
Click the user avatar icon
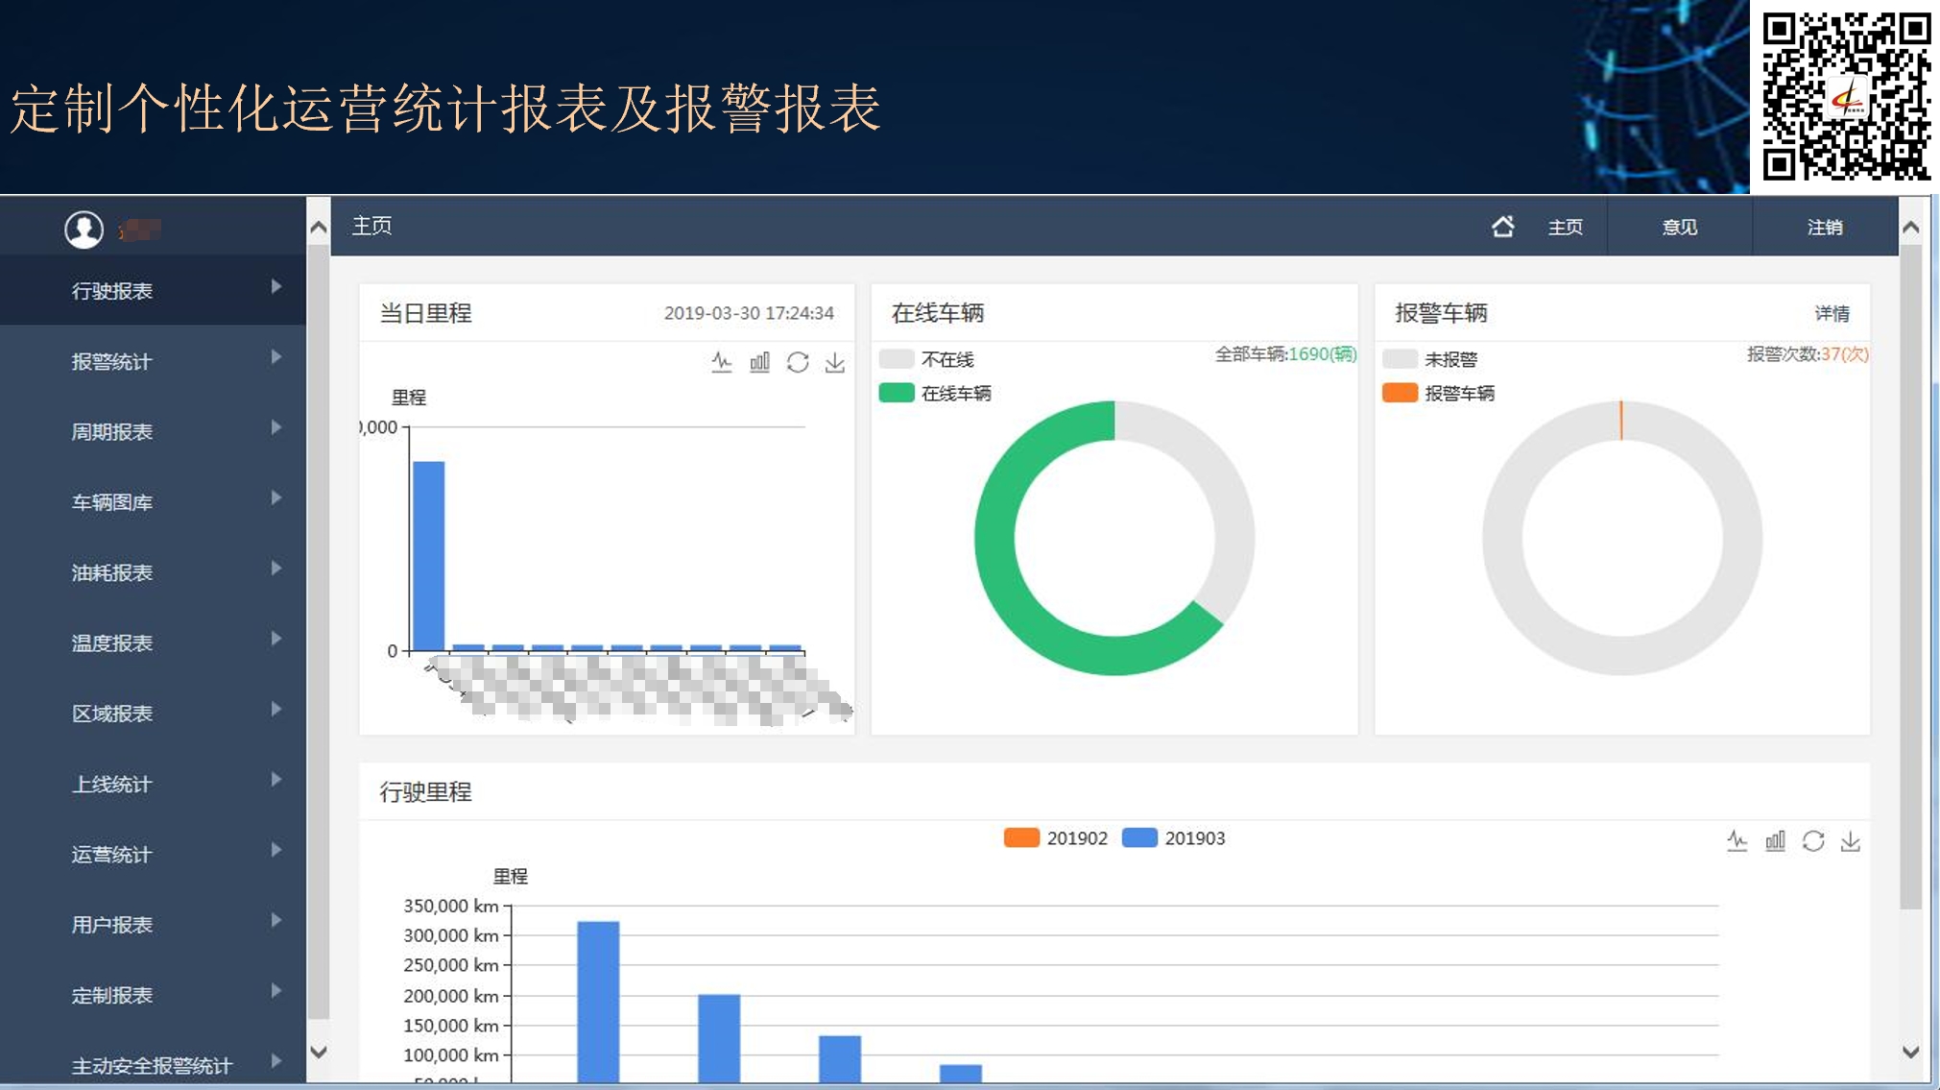coord(84,230)
